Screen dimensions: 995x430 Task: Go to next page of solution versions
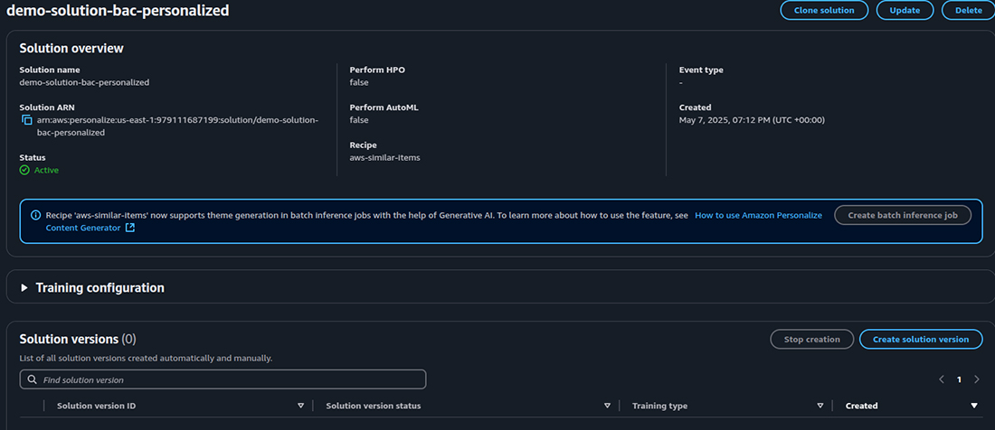pos(976,379)
